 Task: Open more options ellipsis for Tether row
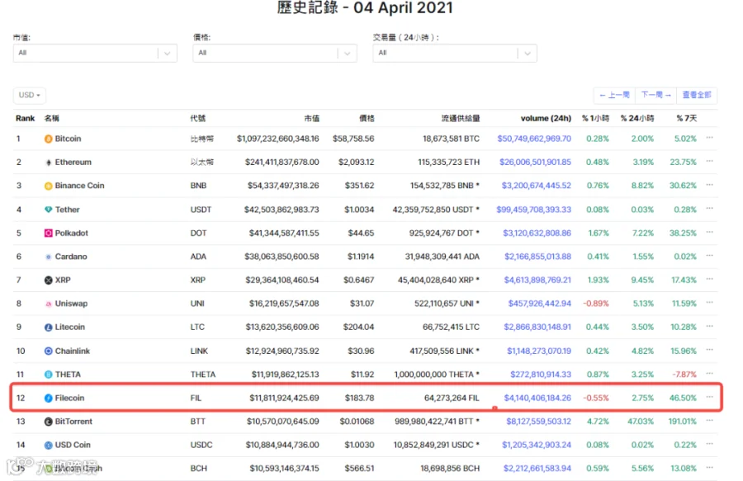[709, 208]
